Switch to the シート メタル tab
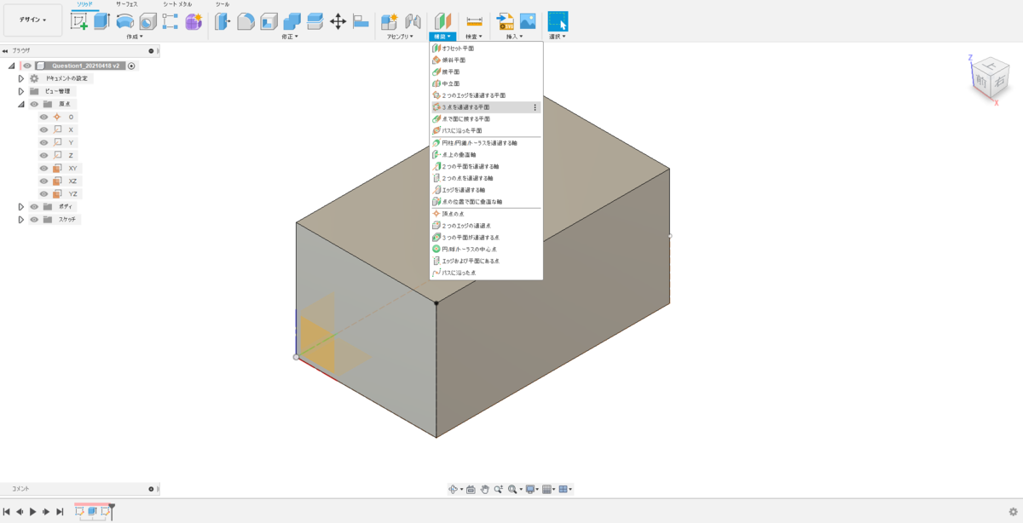Screen dimensions: 1023x523 (177, 4)
